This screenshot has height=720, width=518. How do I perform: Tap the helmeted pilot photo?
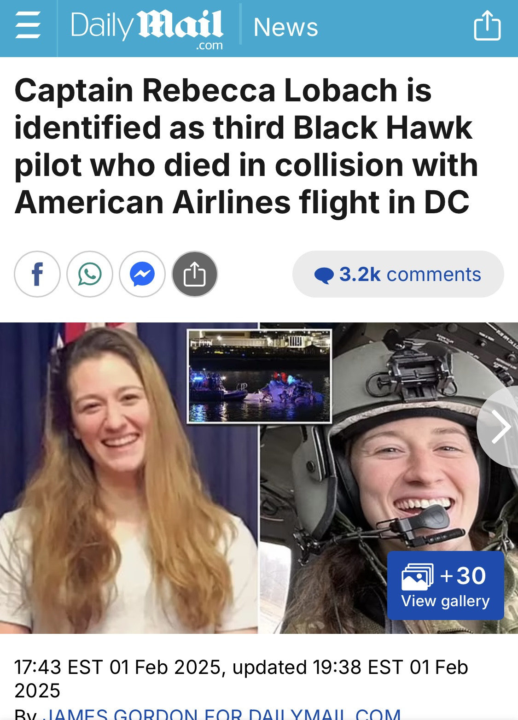pos(389,478)
